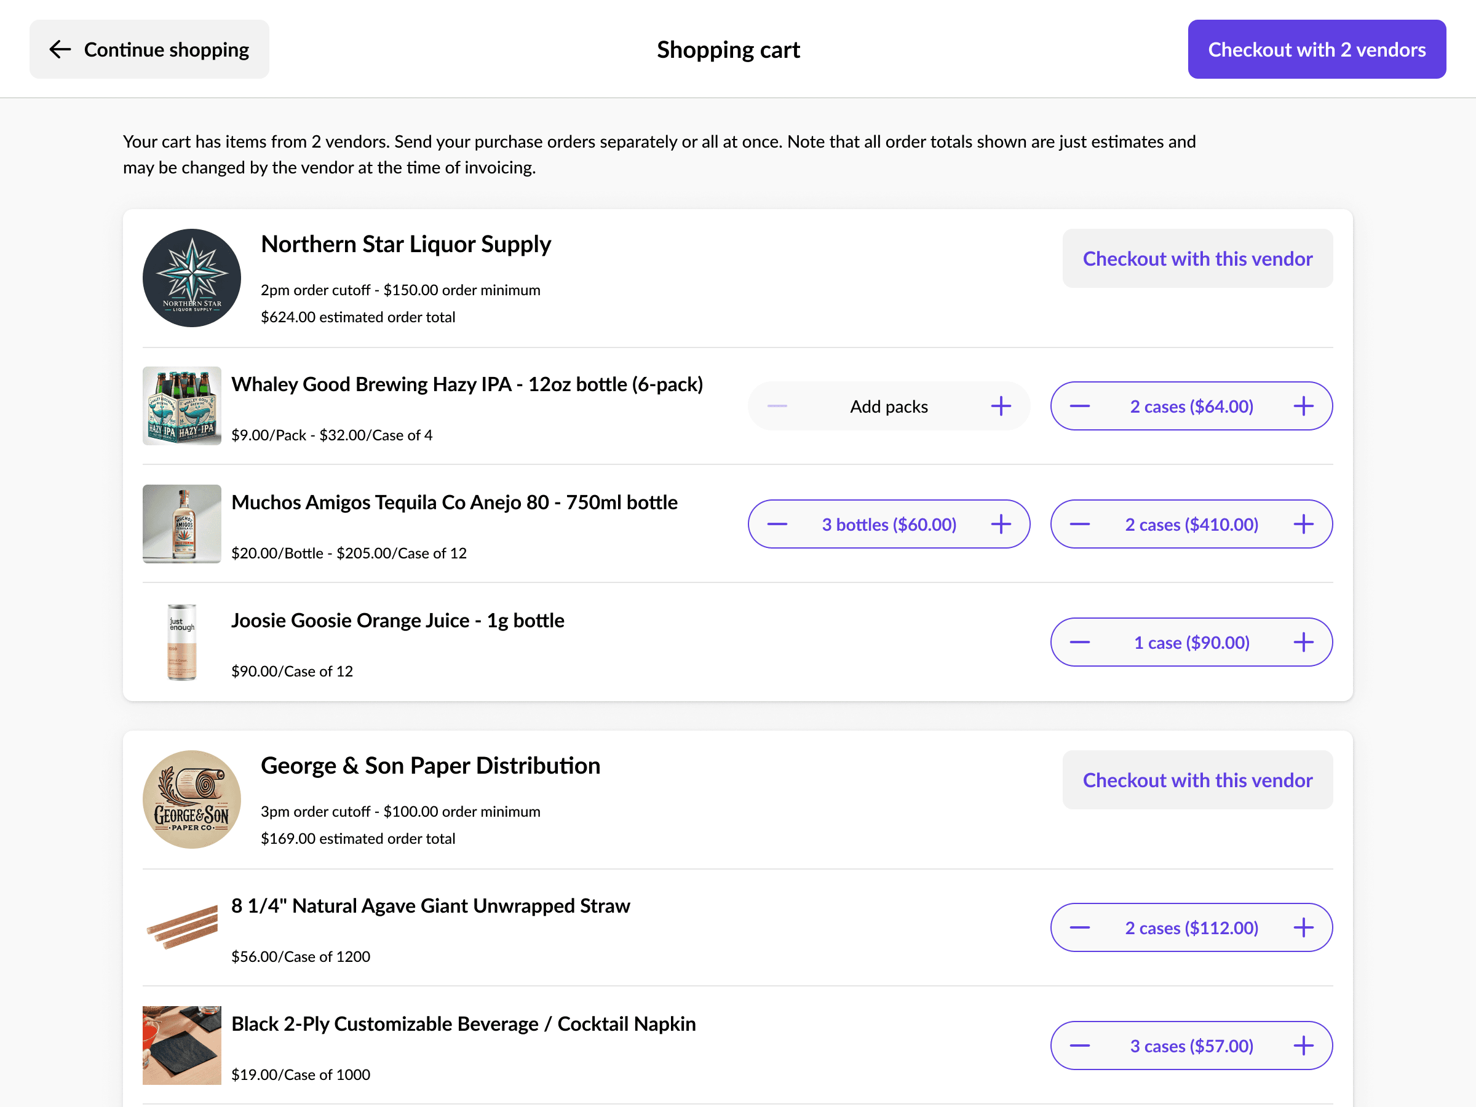
Task: Open Black 2-Ply Cocktail Napkin product title
Action: (x=463, y=1023)
